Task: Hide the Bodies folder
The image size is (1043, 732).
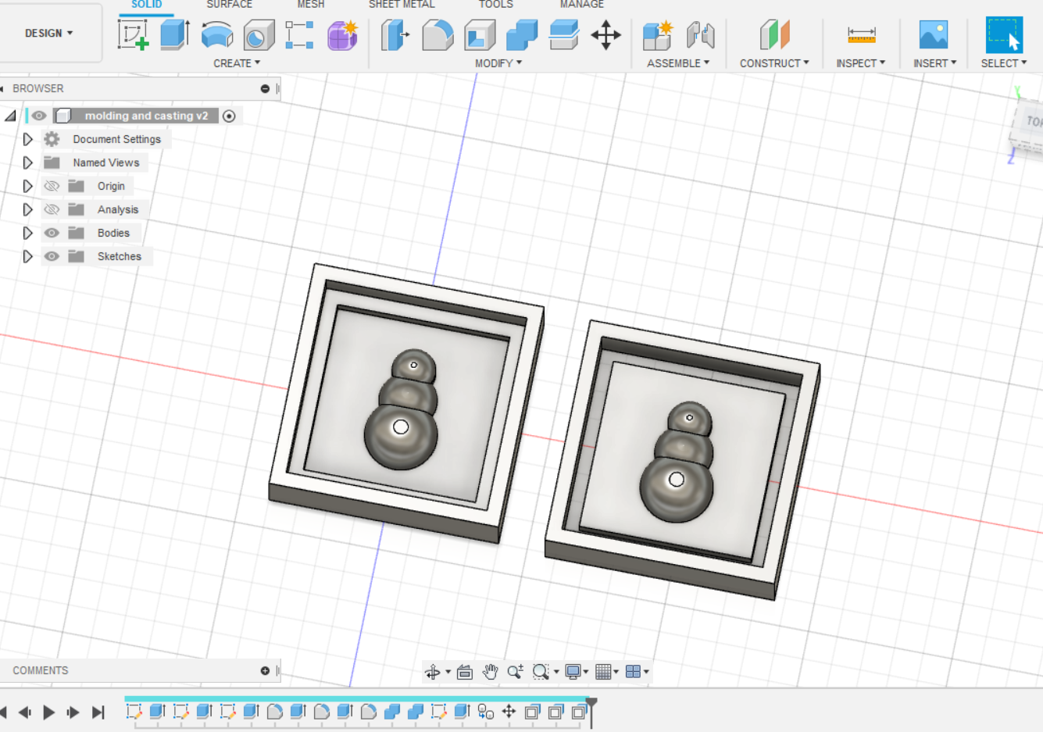Action: tap(52, 233)
